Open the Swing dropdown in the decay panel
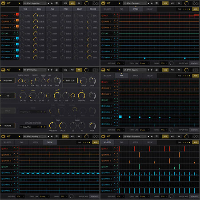The width and height of the screenshot is (200, 200). click(64, 196)
